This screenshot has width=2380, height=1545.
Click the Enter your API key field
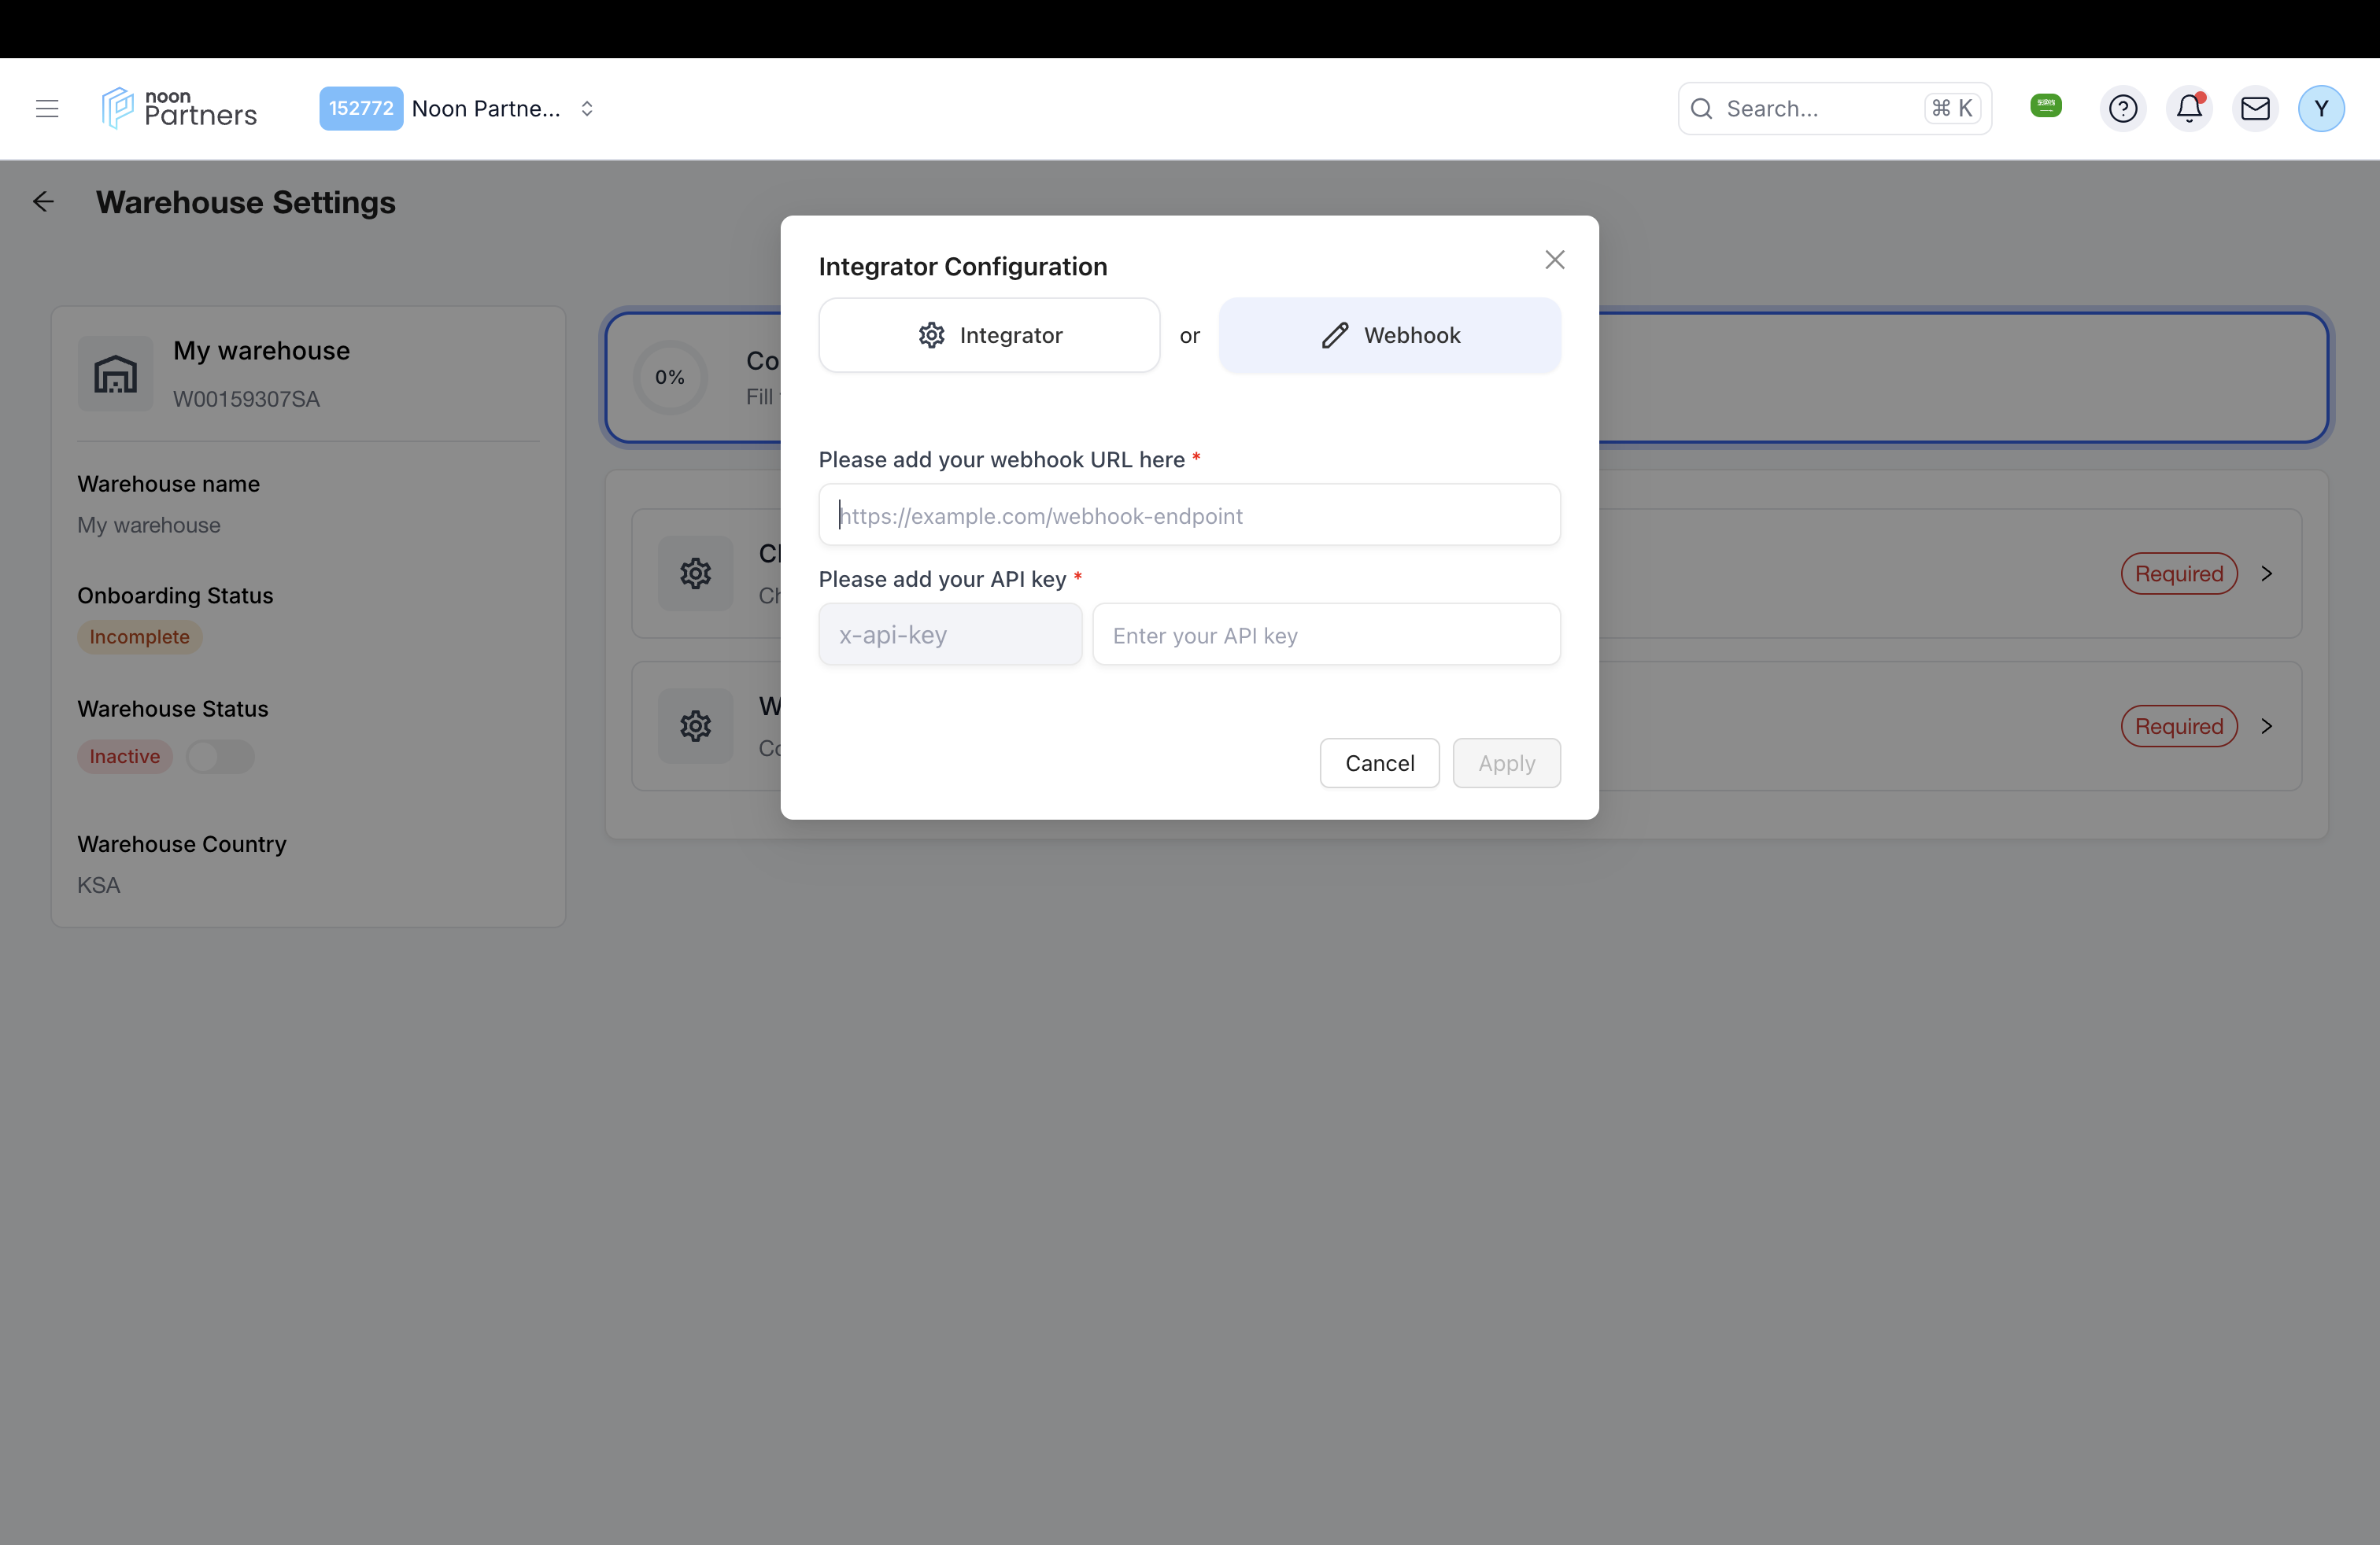pyautogui.click(x=1326, y=635)
